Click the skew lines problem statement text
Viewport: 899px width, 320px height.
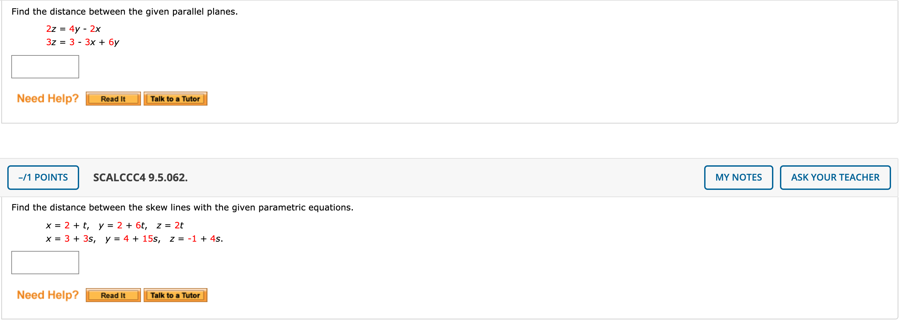coord(182,207)
